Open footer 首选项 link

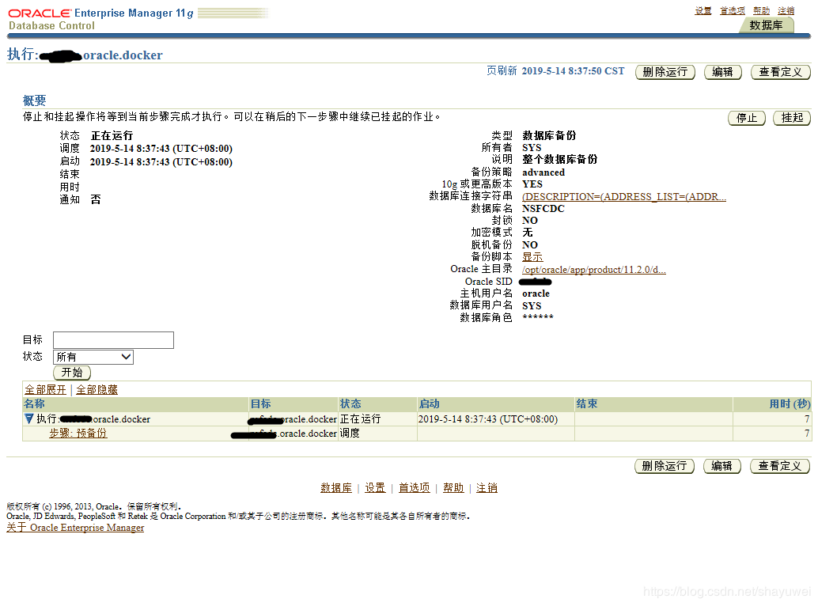pos(415,487)
